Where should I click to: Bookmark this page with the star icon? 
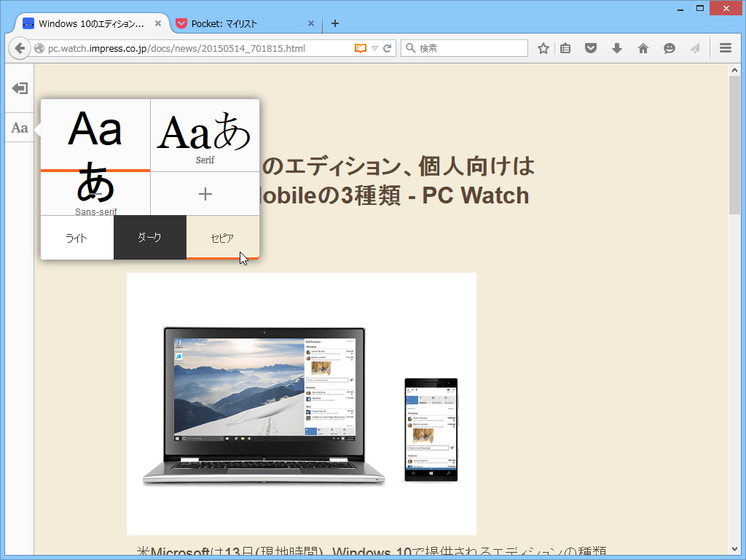[x=543, y=47]
